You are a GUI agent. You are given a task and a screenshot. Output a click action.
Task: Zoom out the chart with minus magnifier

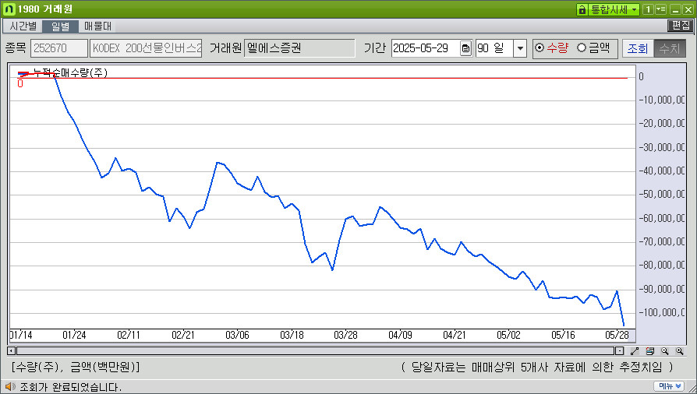[x=664, y=351]
